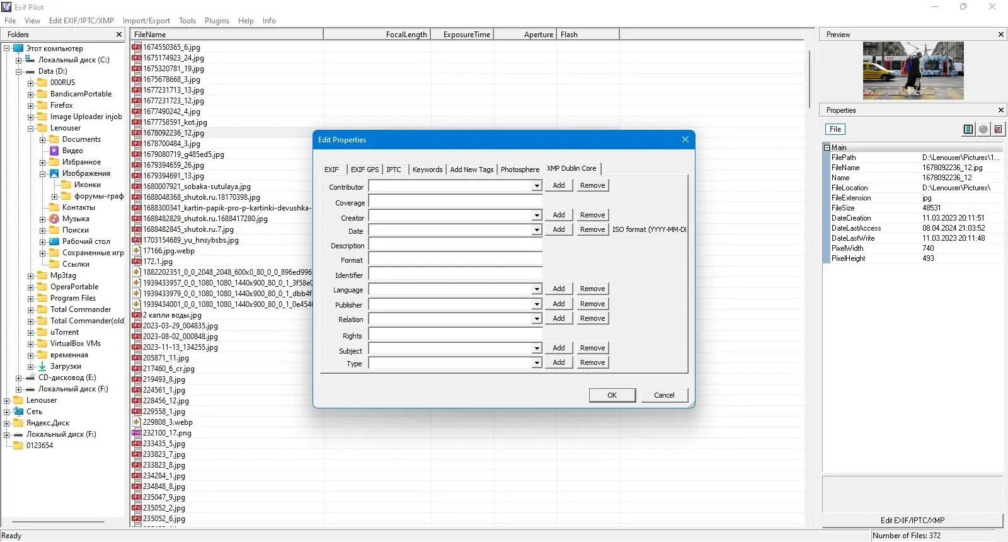Click the Музыка music note icon
Screen dimensions: 1008x542
54,219
